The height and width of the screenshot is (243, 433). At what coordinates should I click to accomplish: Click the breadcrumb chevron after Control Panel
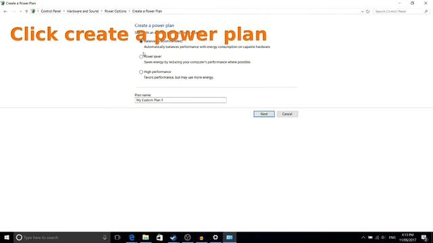[x=64, y=11]
